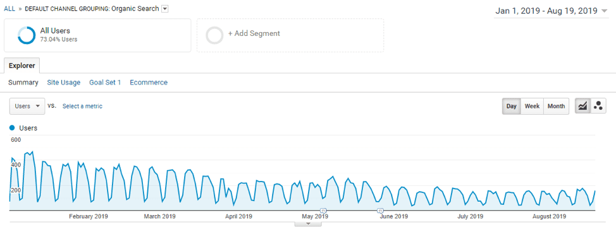Click the Users legend blue dot
The height and width of the screenshot is (227, 616).
tap(12, 128)
